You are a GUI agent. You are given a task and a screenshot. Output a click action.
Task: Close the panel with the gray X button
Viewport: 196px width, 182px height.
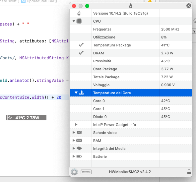click(x=189, y=6)
